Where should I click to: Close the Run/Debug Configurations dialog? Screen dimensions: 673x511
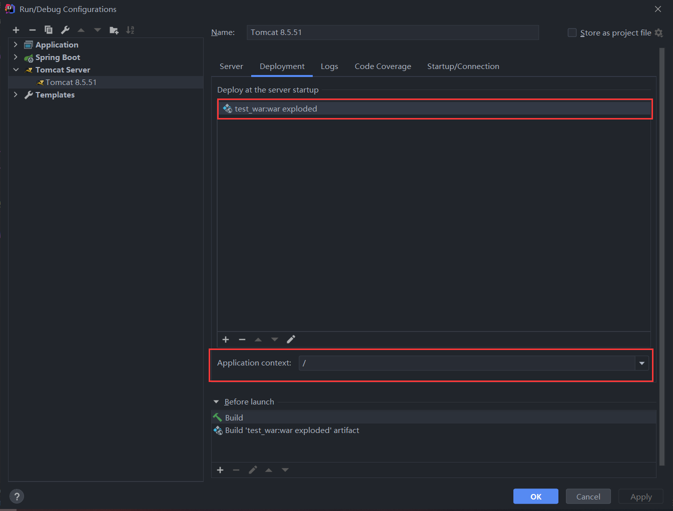[658, 9]
